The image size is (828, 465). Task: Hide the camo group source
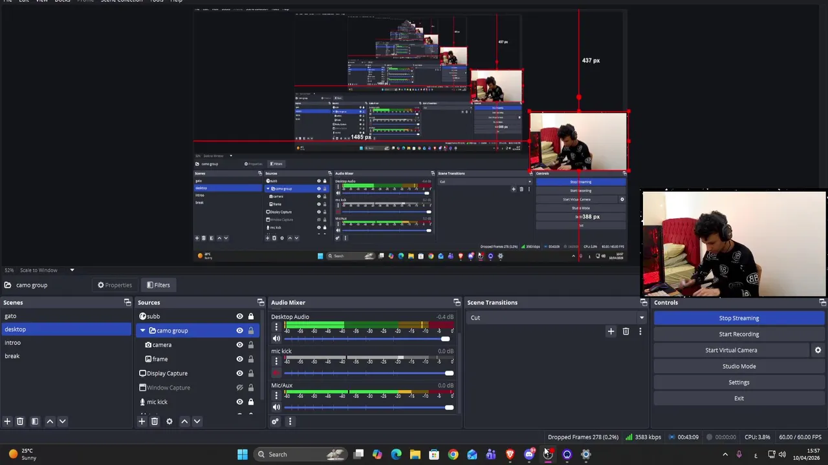click(239, 331)
